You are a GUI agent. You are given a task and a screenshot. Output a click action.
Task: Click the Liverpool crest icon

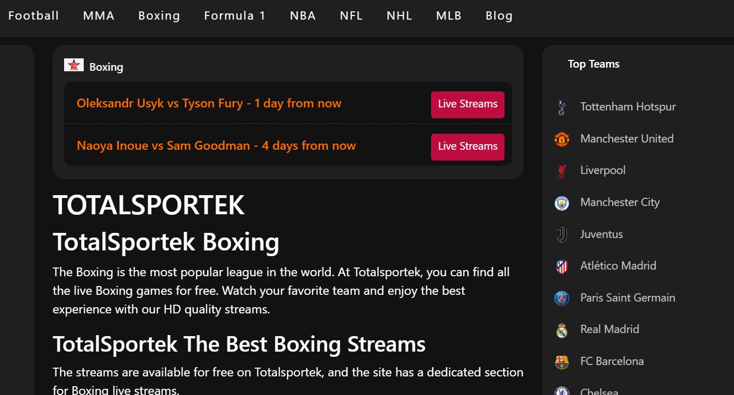pyautogui.click(x=562, y=171)
